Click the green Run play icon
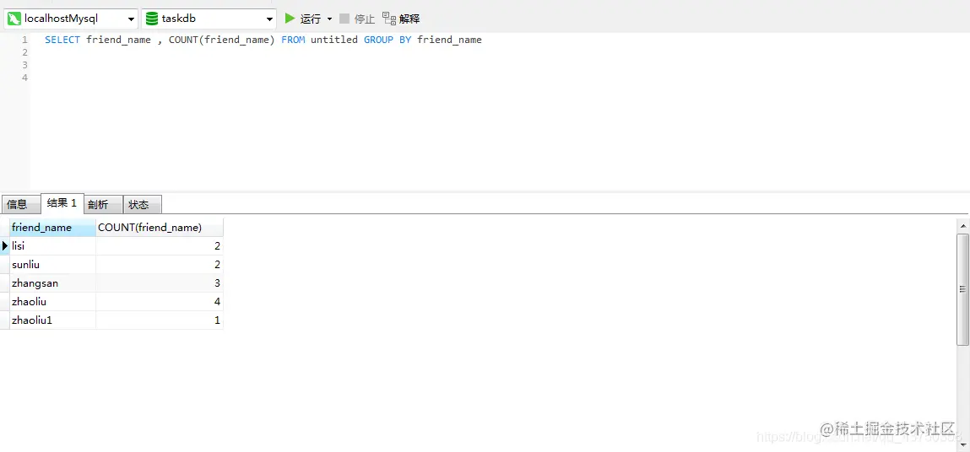This screenshot has height=452, width=970. [290, 19]
